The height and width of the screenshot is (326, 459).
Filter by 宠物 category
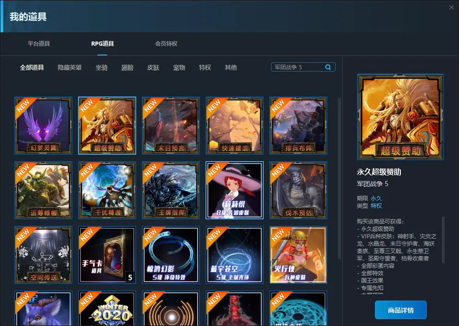coord(179,67)
